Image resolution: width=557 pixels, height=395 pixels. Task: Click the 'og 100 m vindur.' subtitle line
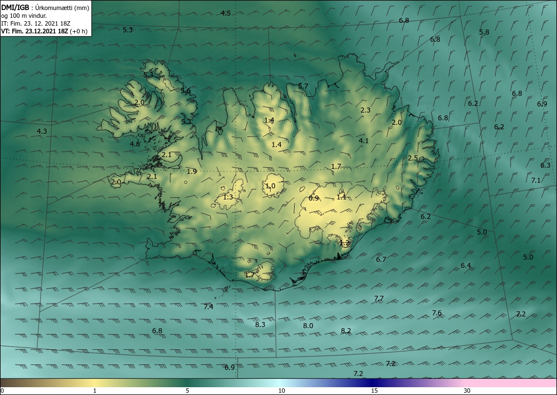(24, 16)
